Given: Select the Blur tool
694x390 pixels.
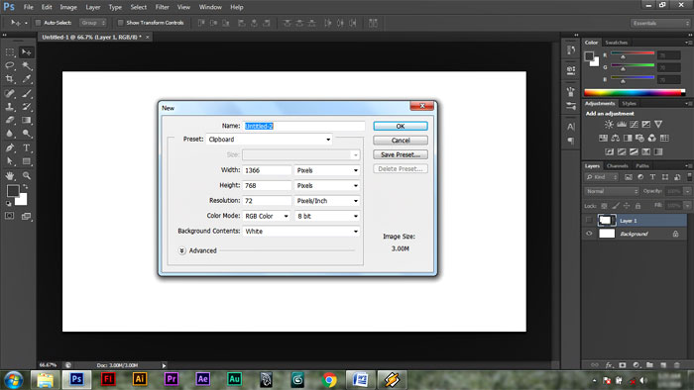Looking at the screenshot, I should coord(10,134).
